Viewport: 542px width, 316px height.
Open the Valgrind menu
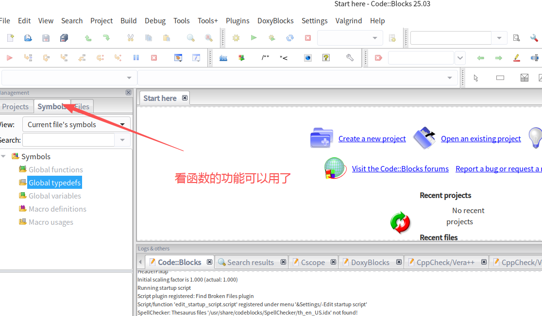click(x=349, y=21)
